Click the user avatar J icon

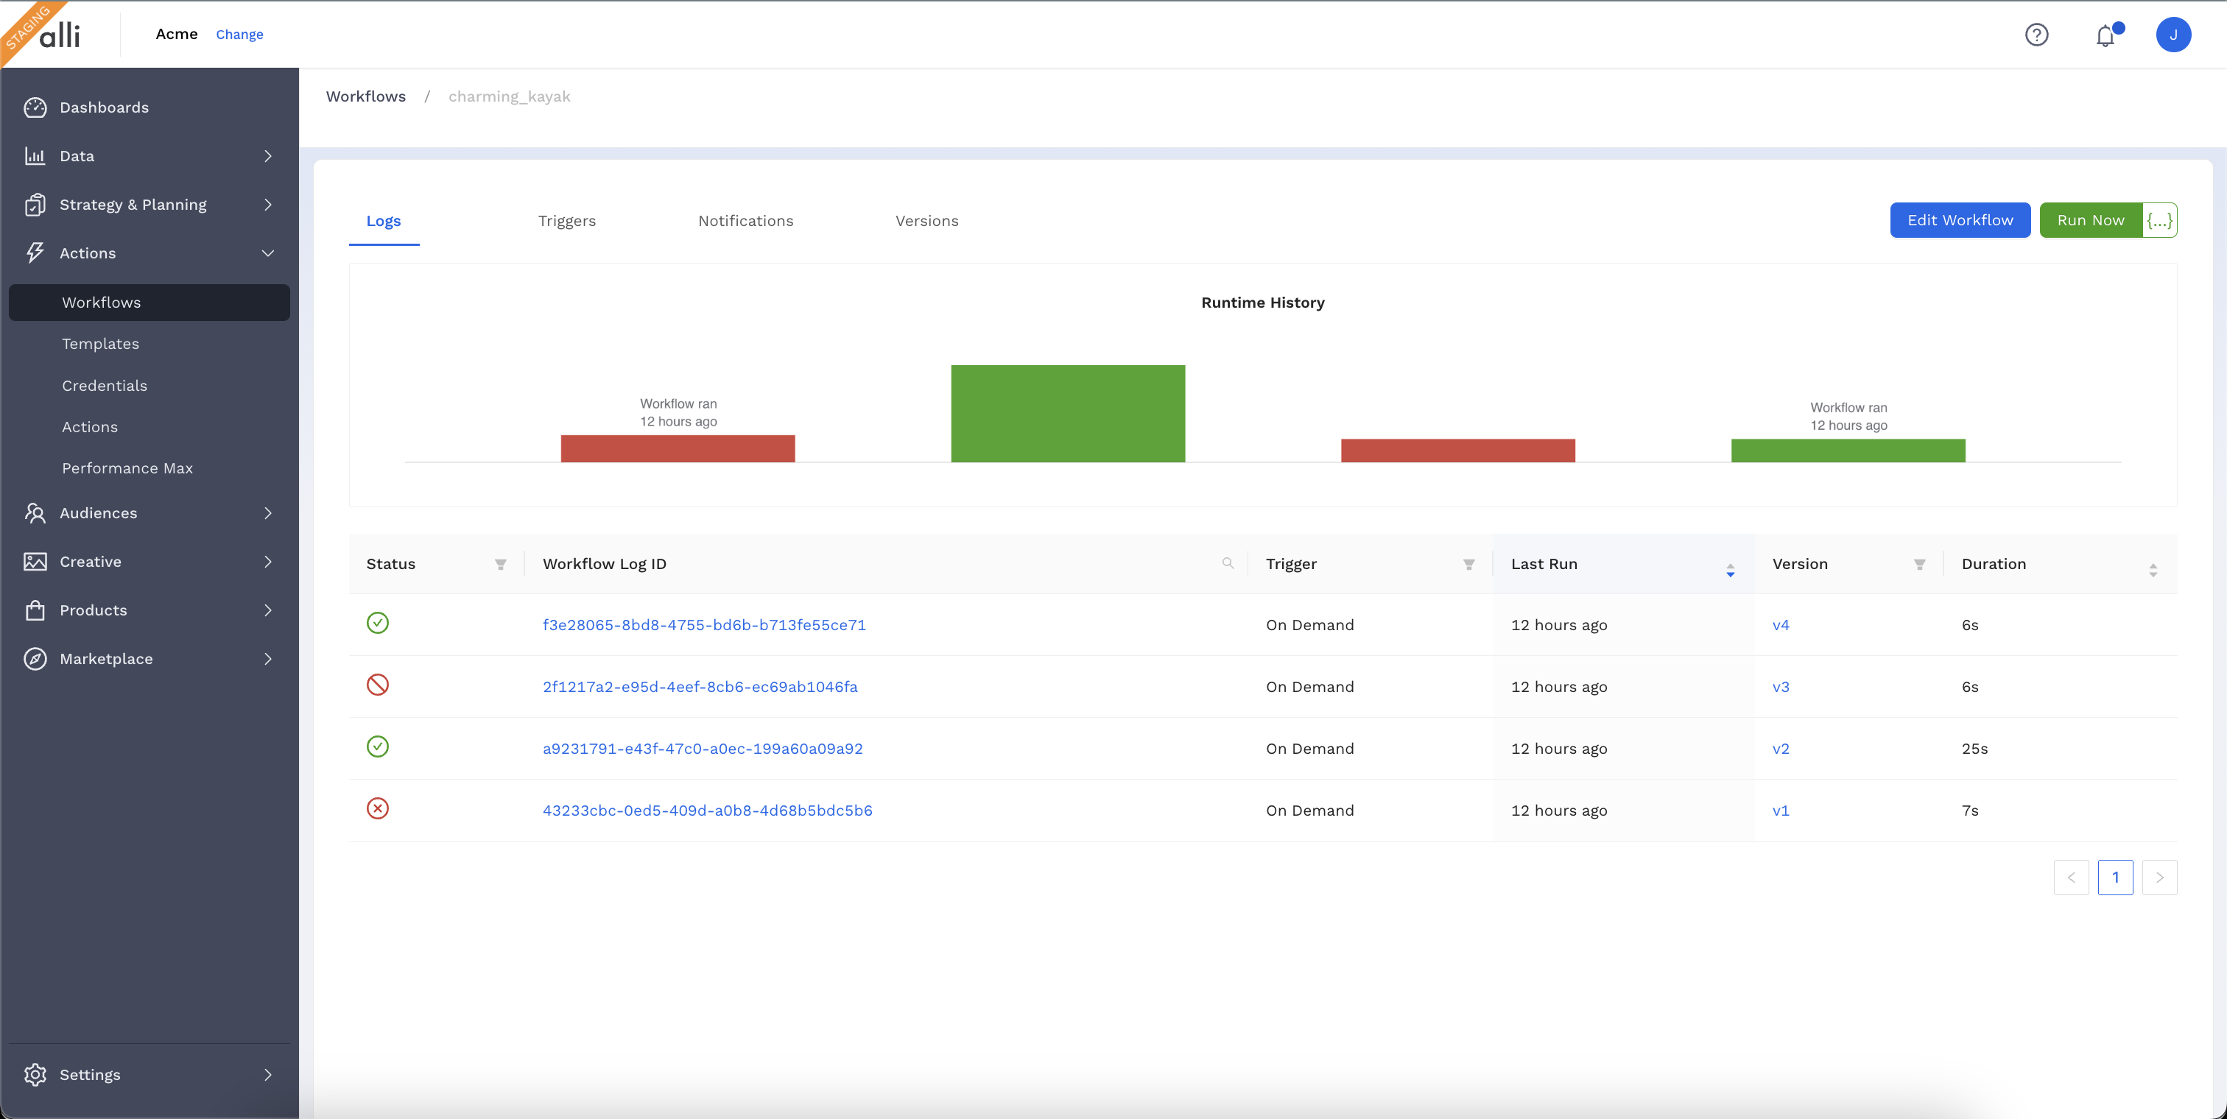tap(2173, 35)
